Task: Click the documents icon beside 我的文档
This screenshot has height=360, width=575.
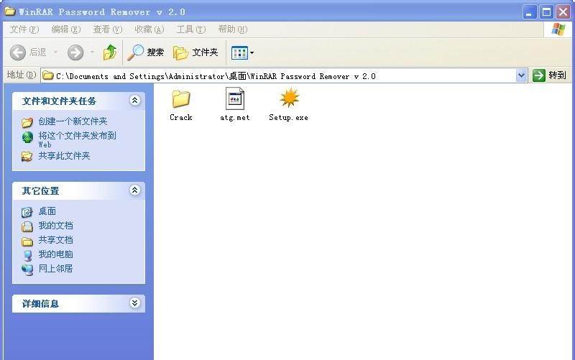Action: (x=27, y=226)
